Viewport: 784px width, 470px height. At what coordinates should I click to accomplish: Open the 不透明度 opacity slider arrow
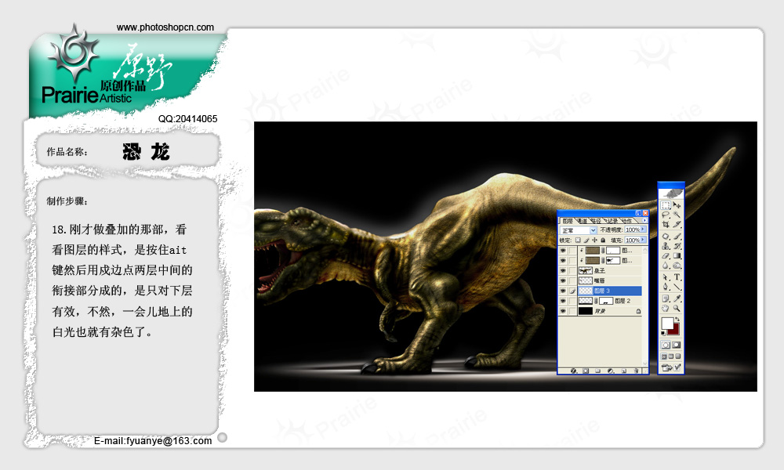[643, 230]
